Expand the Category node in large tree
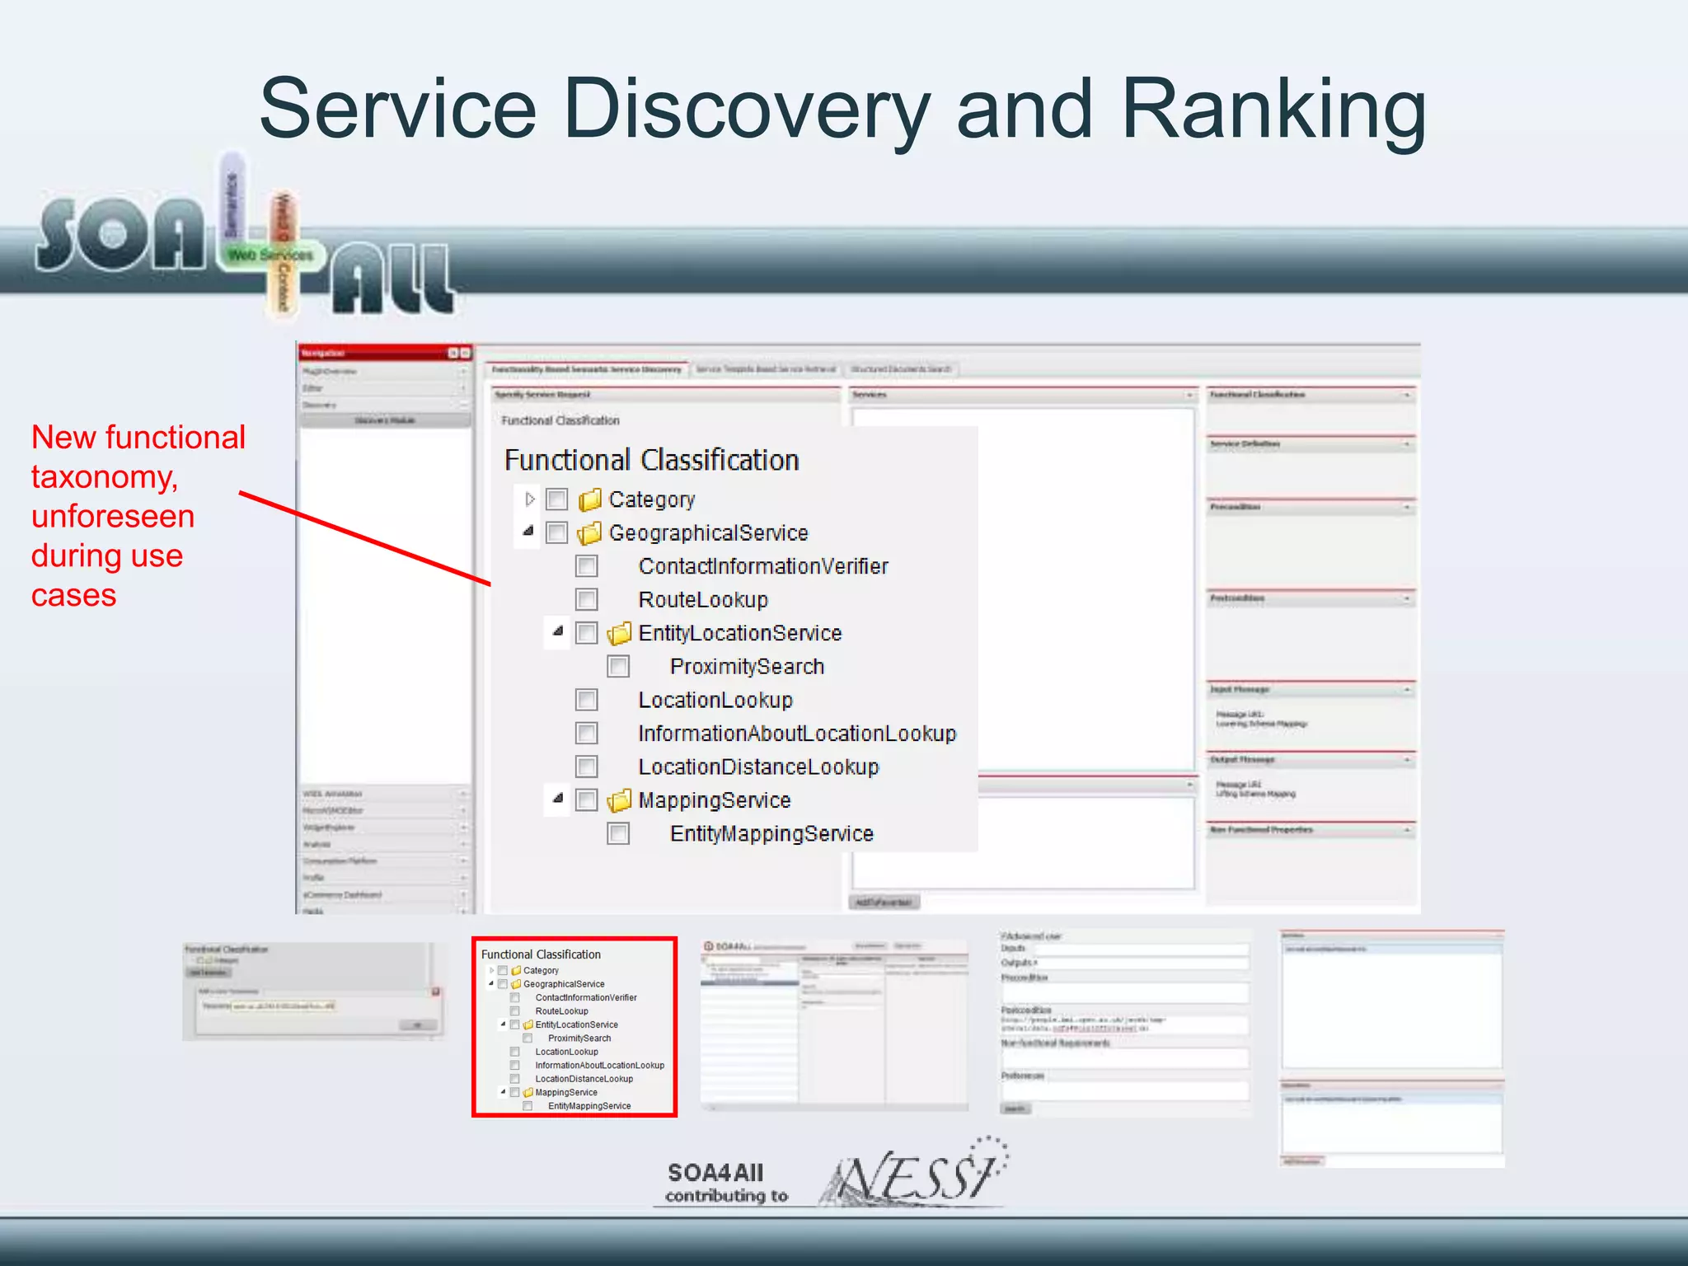The image size is (1688, 1266). click(530, 499)
